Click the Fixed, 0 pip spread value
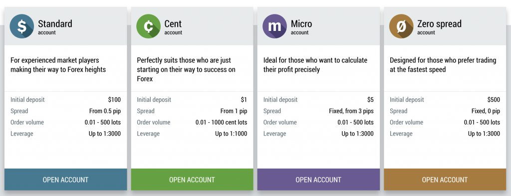 (486, 111)
